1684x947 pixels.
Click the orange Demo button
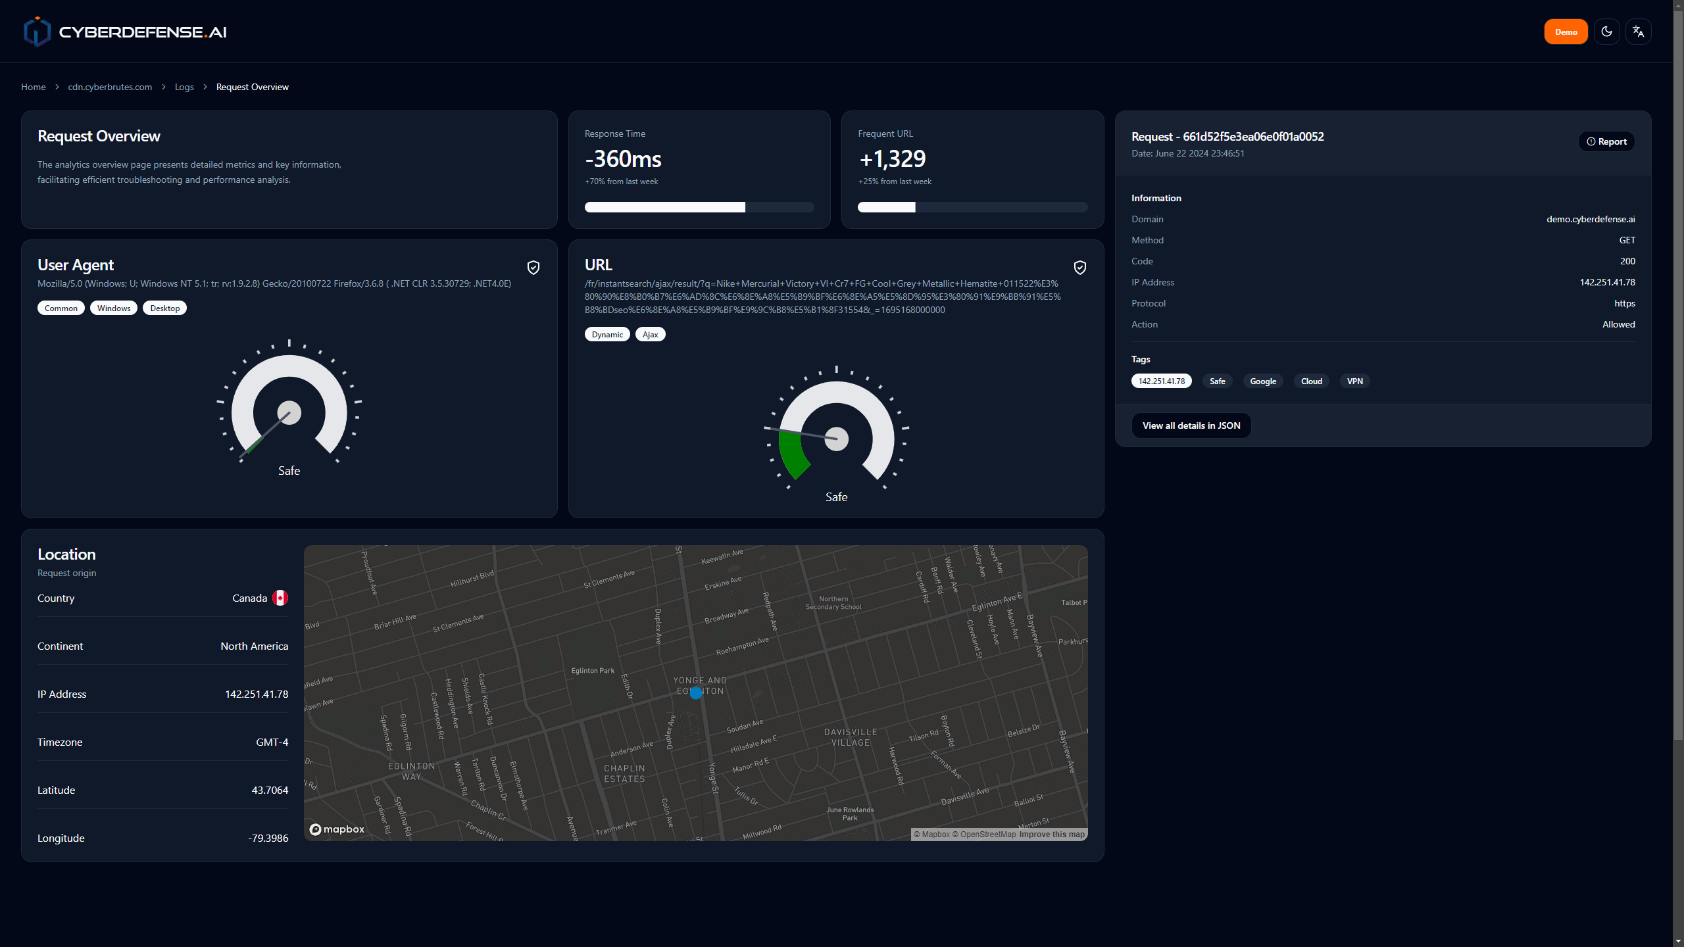coord(1566,32)
